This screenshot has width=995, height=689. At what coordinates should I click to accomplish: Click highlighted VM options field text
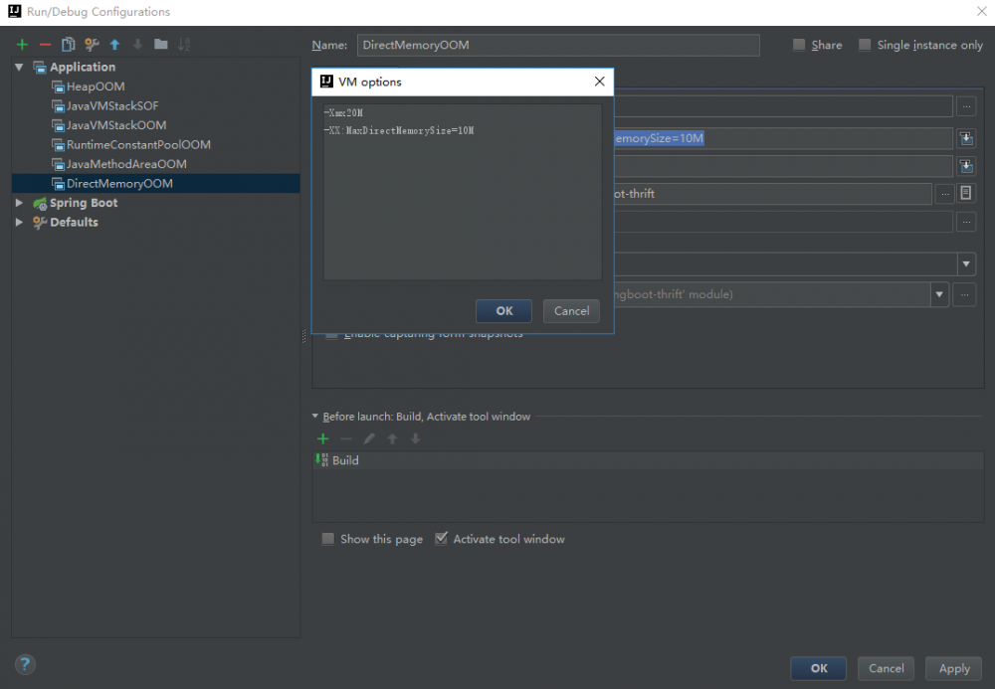[659, 138]
